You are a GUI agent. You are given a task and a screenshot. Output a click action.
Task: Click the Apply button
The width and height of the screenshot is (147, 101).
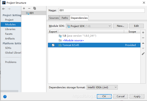coord(137,96)
